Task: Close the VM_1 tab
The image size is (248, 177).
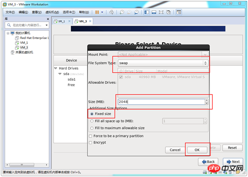Action: (x=69, y=21)
